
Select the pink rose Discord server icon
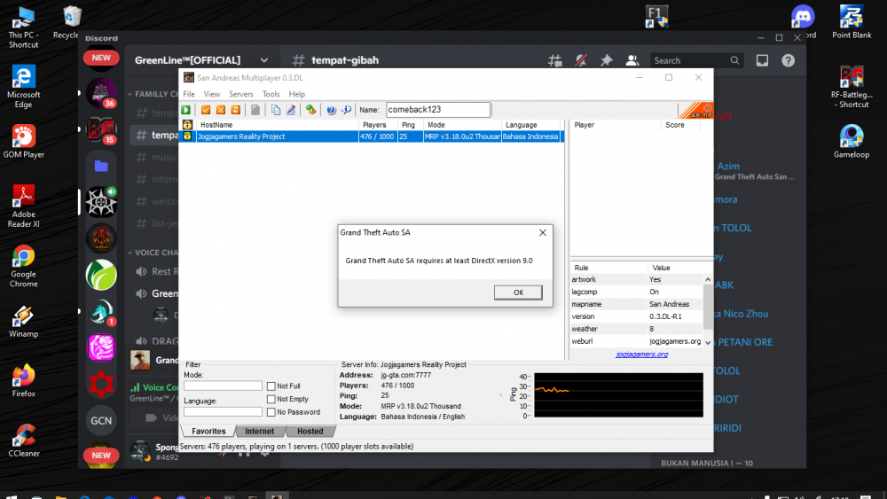pos(101,347)
